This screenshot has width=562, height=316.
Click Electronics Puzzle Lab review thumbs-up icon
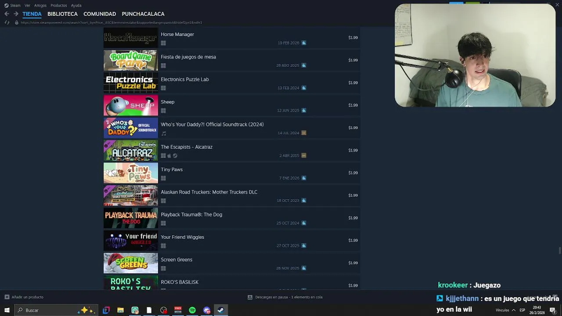(304, 88)
